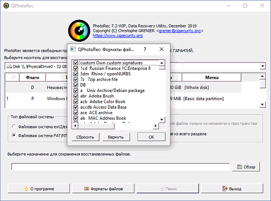The image size is (271, 201).
Task: Open the О программе about button
Action: coord(39,188)
